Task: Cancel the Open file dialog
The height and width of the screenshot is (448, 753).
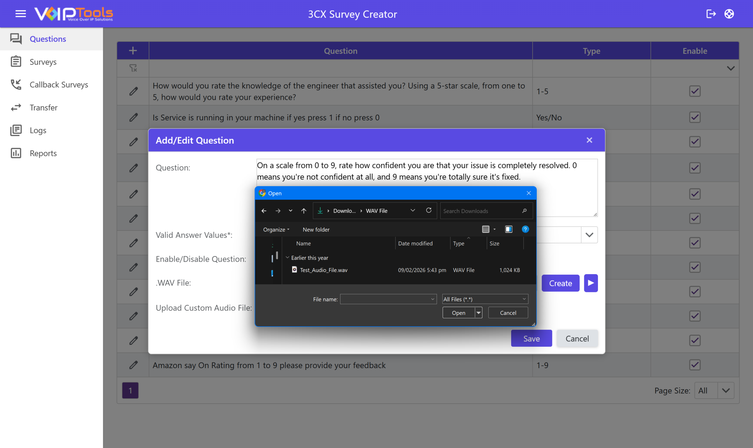Action: (508, 313)
